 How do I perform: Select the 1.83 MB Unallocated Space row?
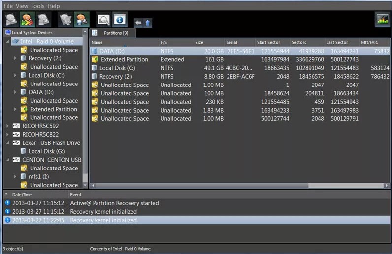tap(240, 110)
